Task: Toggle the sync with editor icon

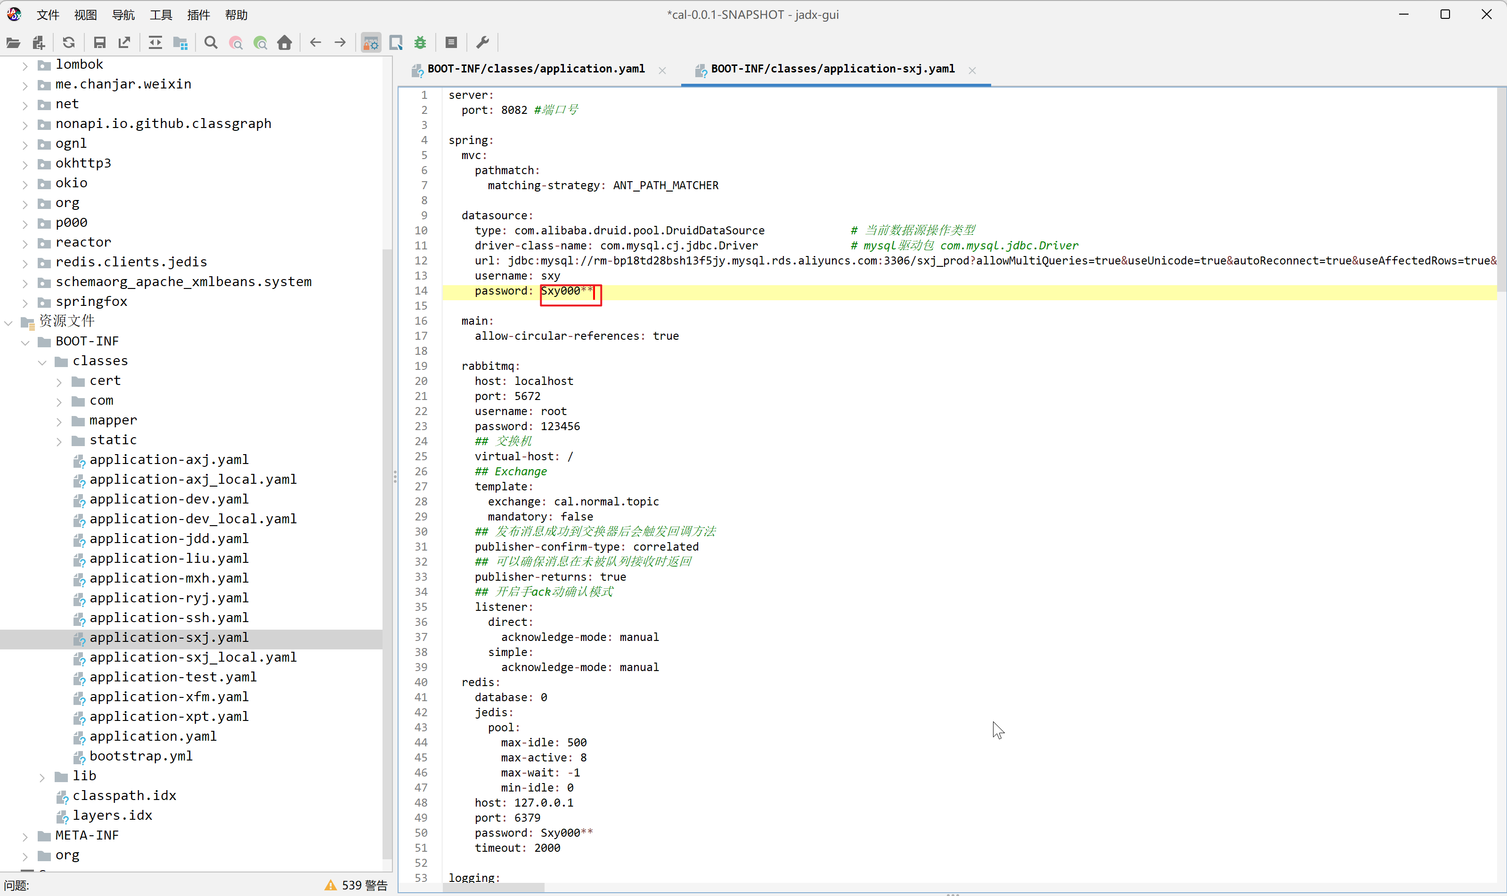Action: point(155,42)
